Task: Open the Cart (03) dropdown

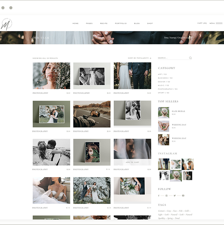Action: 202,23
